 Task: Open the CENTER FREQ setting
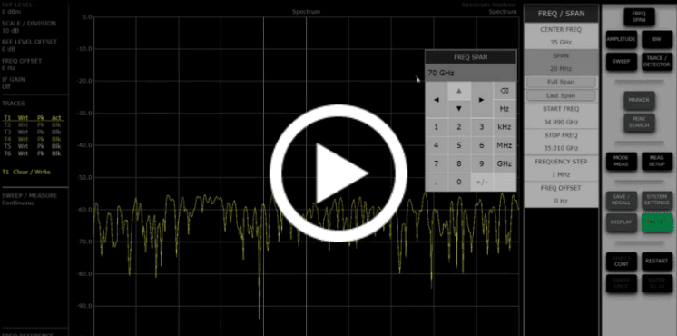point(561,35)
